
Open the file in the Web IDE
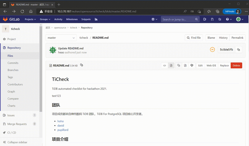[x=211, y=66]
